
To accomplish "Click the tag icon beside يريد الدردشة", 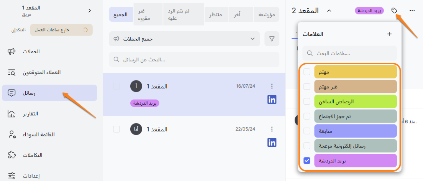I will (394, 11).
